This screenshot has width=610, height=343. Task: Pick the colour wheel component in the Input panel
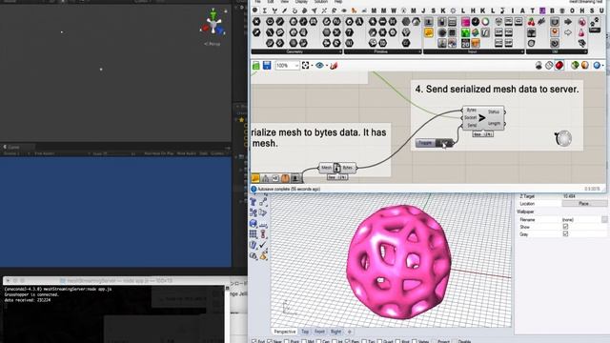pos(485,22)
